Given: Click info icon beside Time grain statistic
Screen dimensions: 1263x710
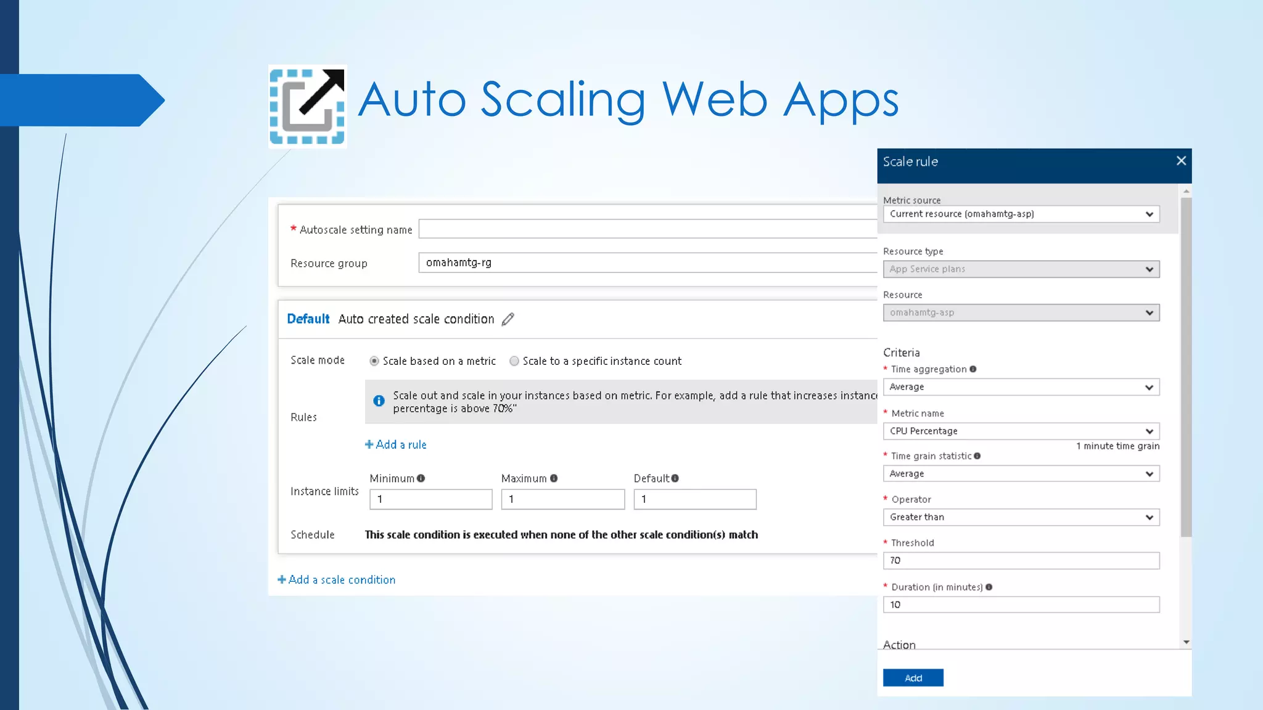Looking at the screenshot, I should 977,456.
